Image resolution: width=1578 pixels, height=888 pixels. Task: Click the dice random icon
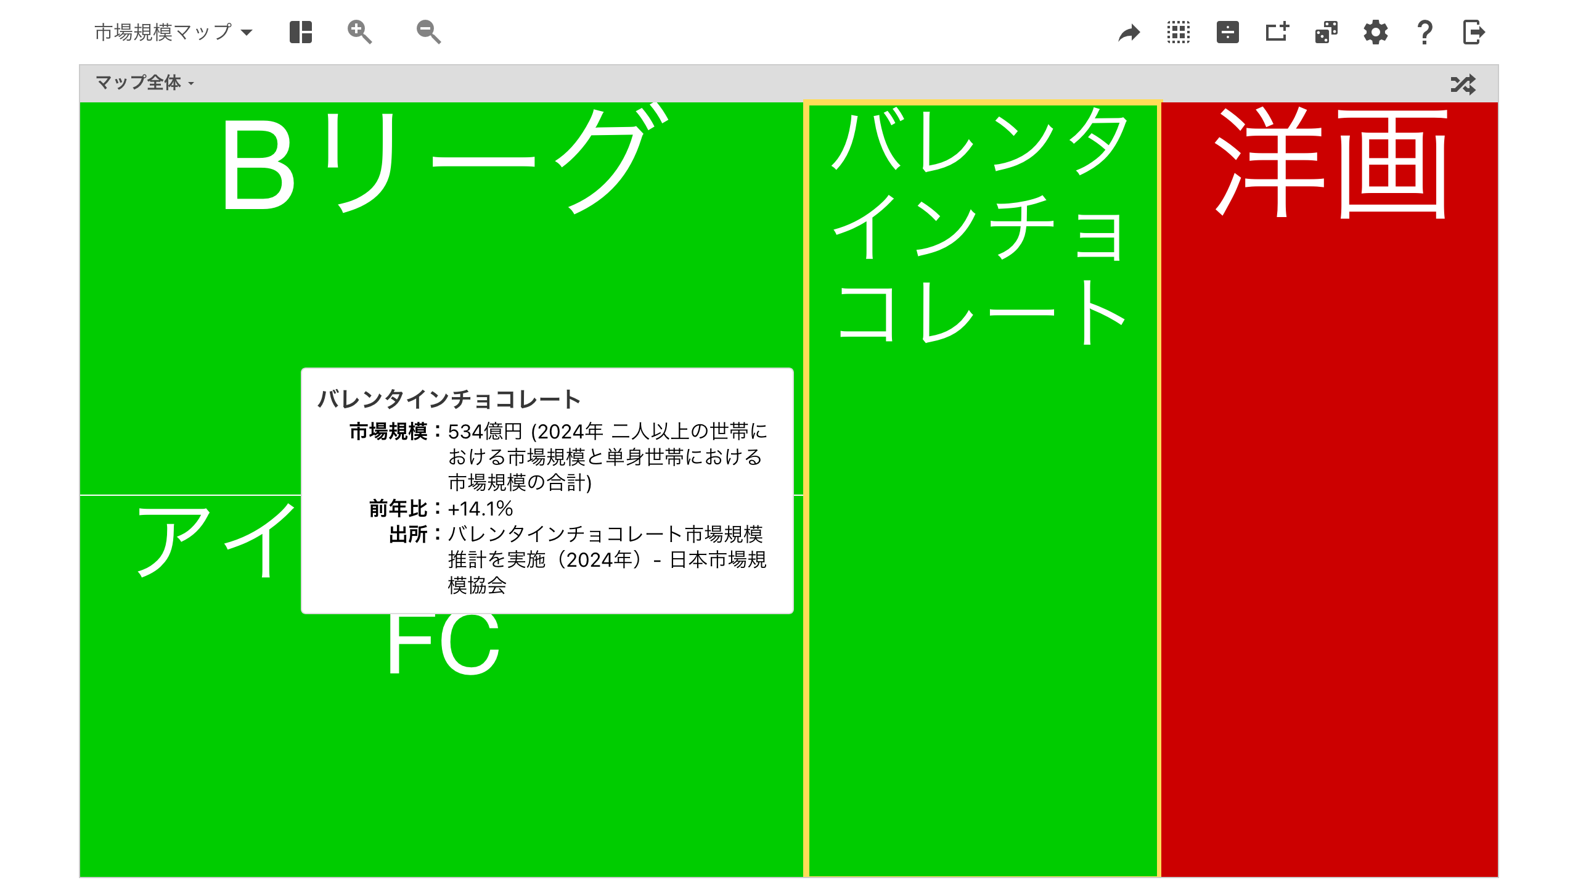click(1327, 32)
